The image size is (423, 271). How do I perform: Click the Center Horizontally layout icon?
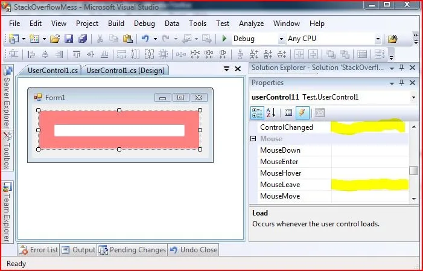[299, 54]
